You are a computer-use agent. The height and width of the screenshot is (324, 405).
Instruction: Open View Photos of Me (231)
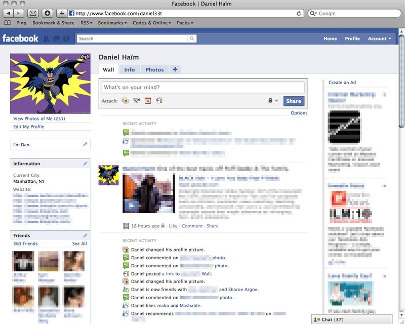[x=39, y=118]
